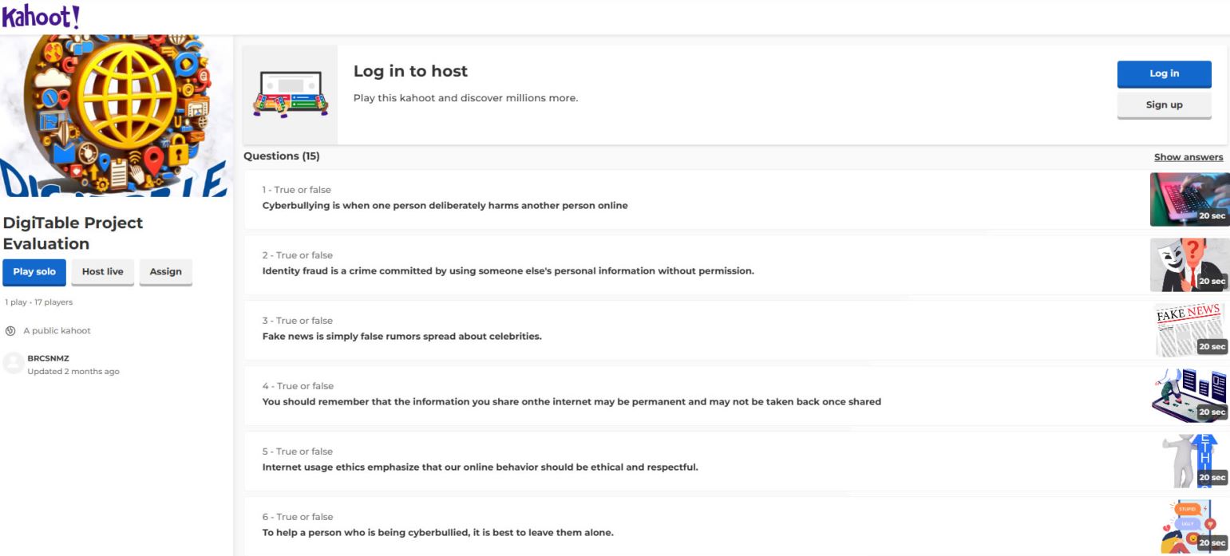Open the ethics question thumbnail
The height and width of the screenshot is (556, 1230).
1188,461
